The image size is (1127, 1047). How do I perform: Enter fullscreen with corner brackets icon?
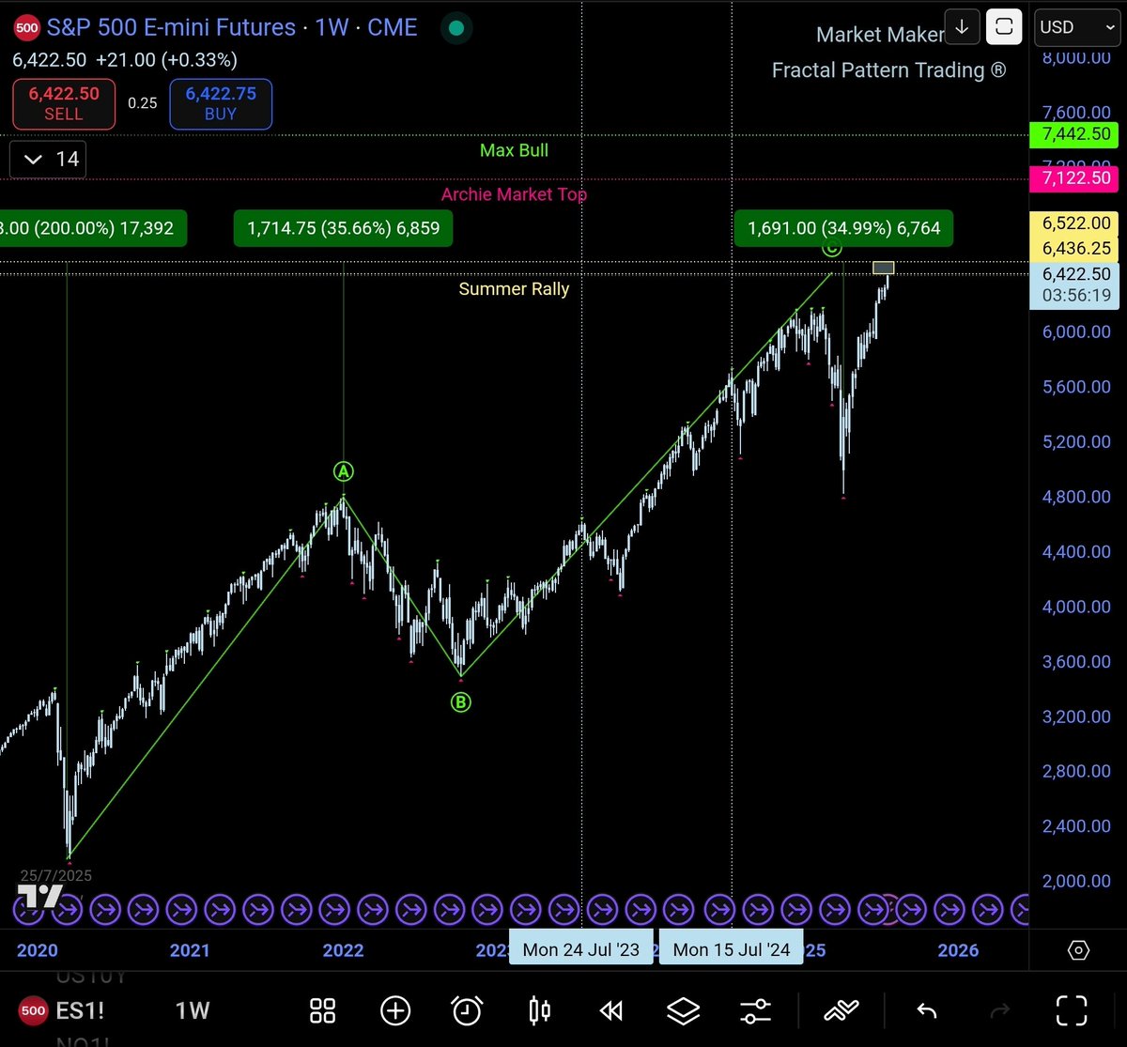click(x=1072, y=1010)
